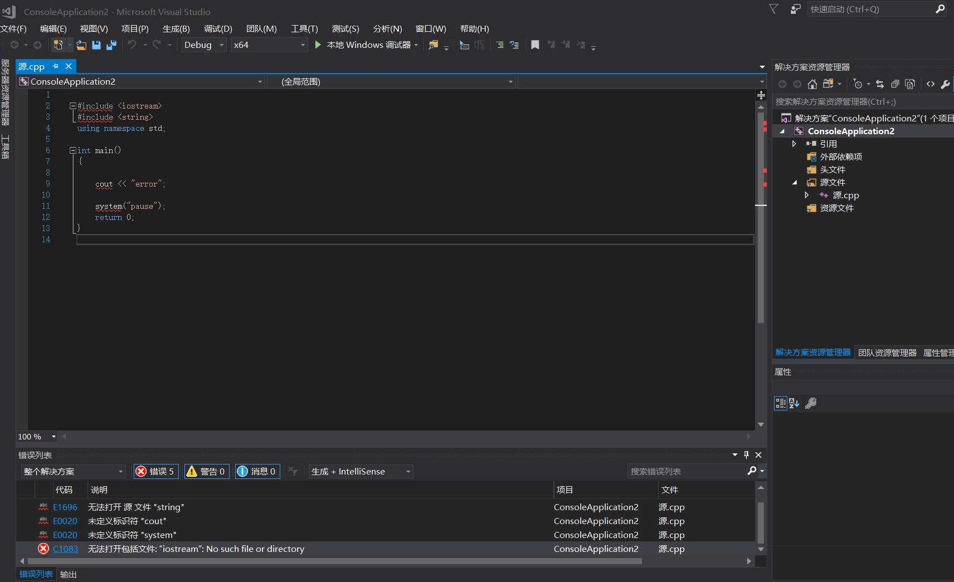The height and width of the screenshot is (582, 954).
Task: Toggle auto-hide pin on the error list
Action: 747,455
